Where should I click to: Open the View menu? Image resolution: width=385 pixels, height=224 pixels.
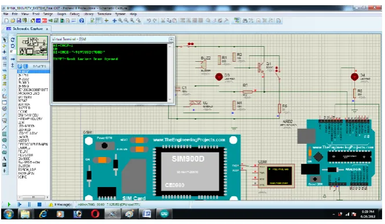point(25,14)
